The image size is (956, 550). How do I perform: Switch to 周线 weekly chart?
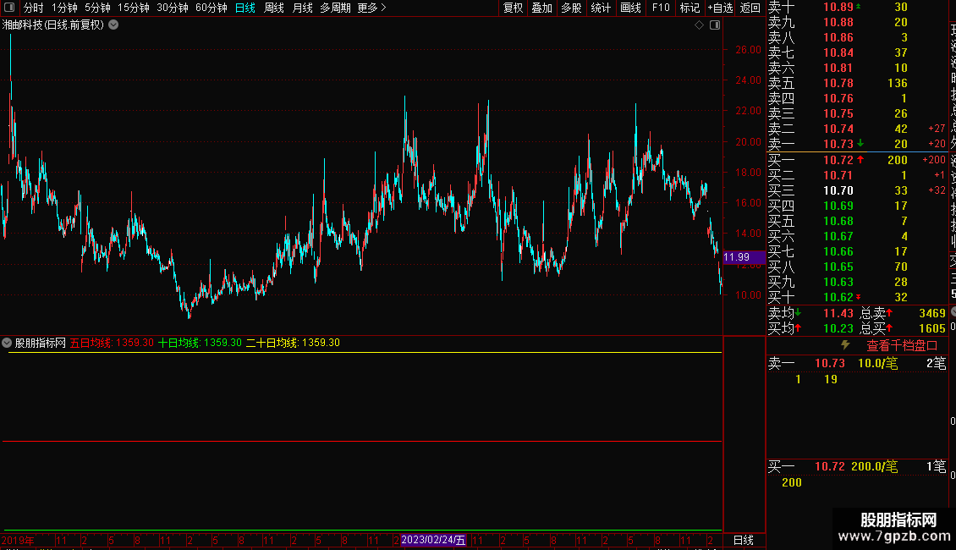point(274,8)
